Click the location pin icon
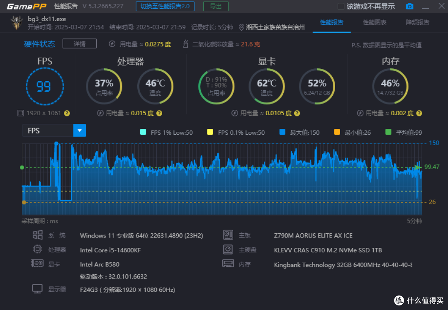Image resolution: width=448 pixels, height=310 pixels. coord(241,27)
